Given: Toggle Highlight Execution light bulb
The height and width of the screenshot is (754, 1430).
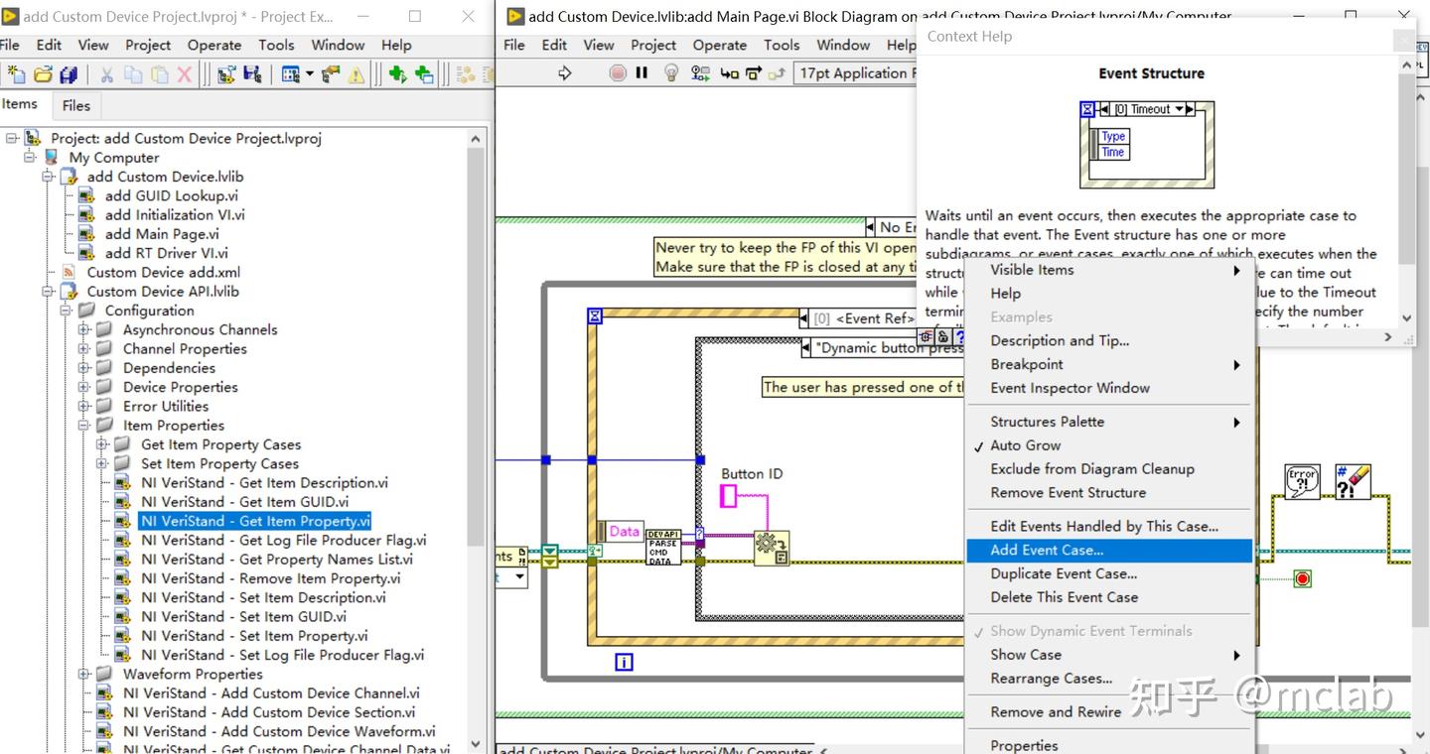Looking at the screenshot, I should pos(671,72).
